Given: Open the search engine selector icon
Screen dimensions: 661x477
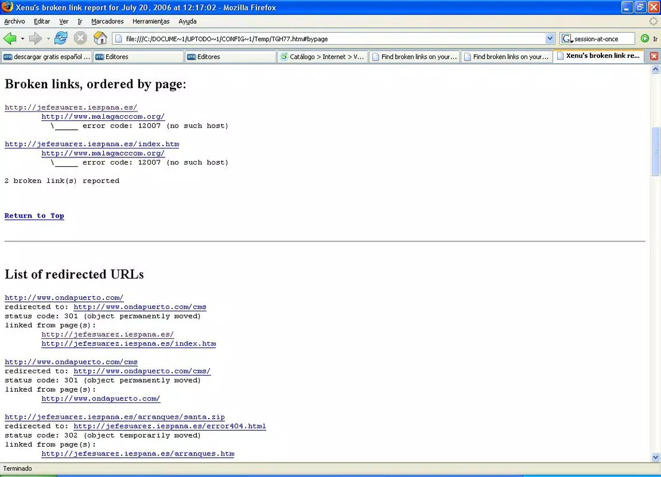Looking at the screenshot, I should [567, 39].
